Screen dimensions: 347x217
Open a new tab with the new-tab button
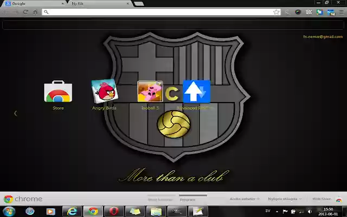point(139,4)
